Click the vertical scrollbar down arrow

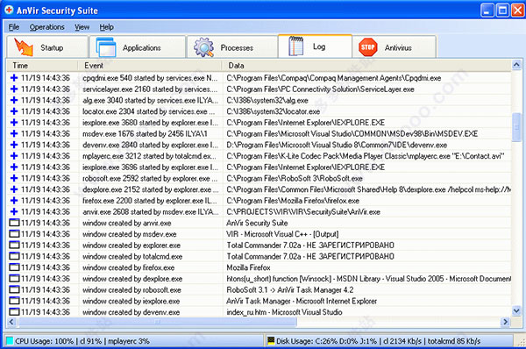[516, 311]
